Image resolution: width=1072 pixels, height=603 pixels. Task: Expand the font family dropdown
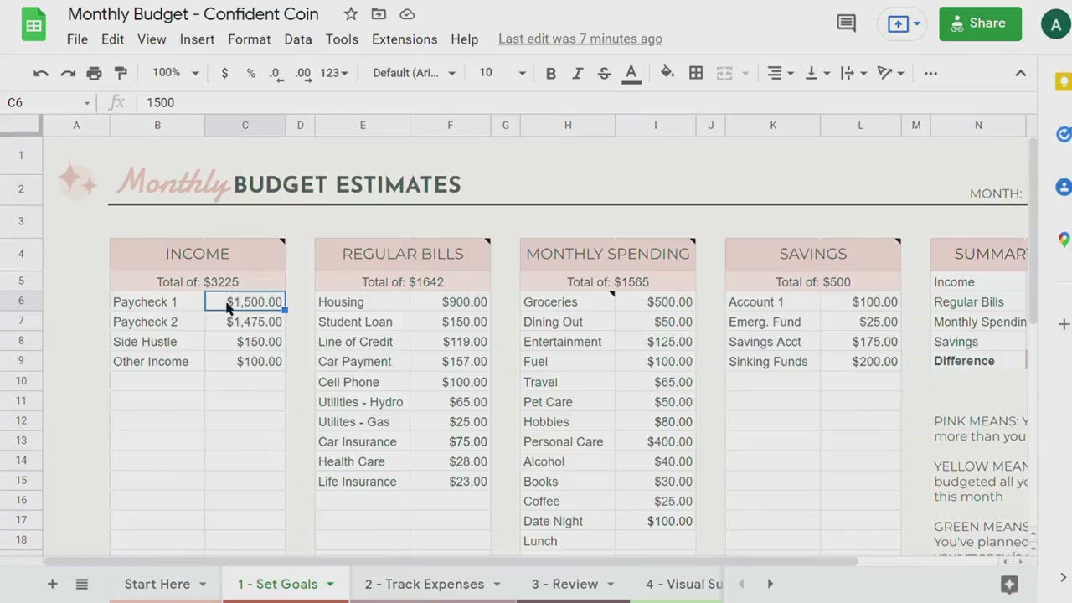[414, 73]
